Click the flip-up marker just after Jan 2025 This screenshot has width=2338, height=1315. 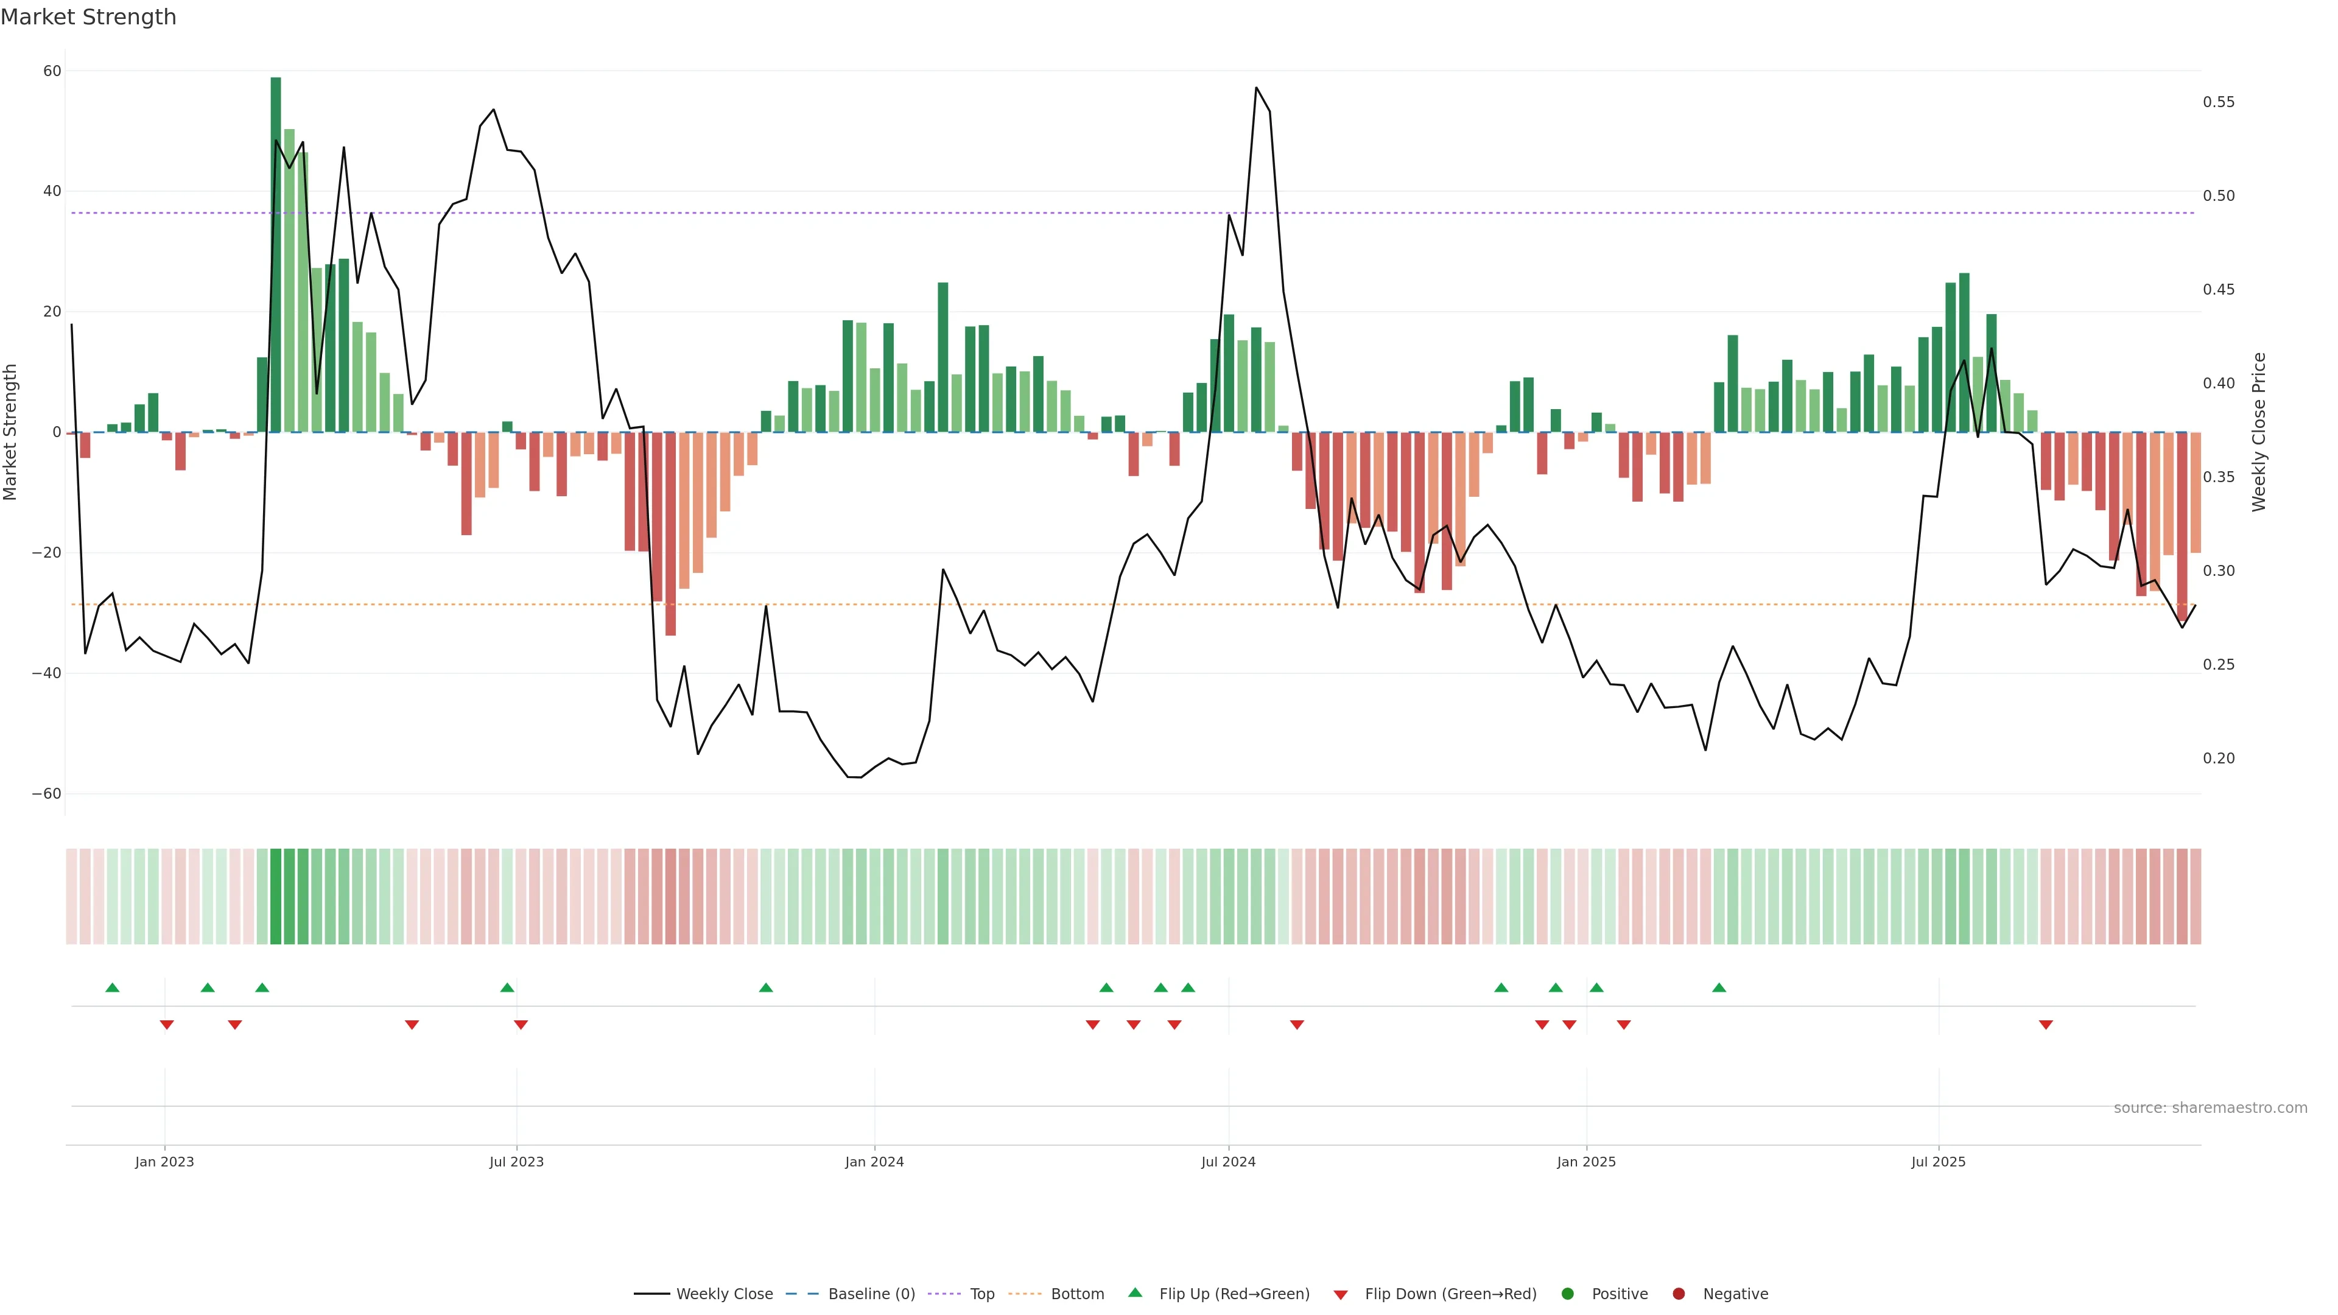[x=1596, y=987]
